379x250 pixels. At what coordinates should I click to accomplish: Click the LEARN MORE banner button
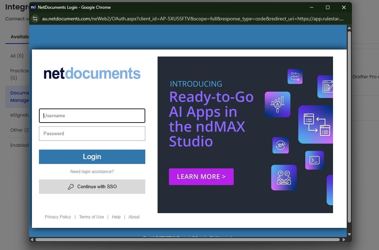coord(201,177)
